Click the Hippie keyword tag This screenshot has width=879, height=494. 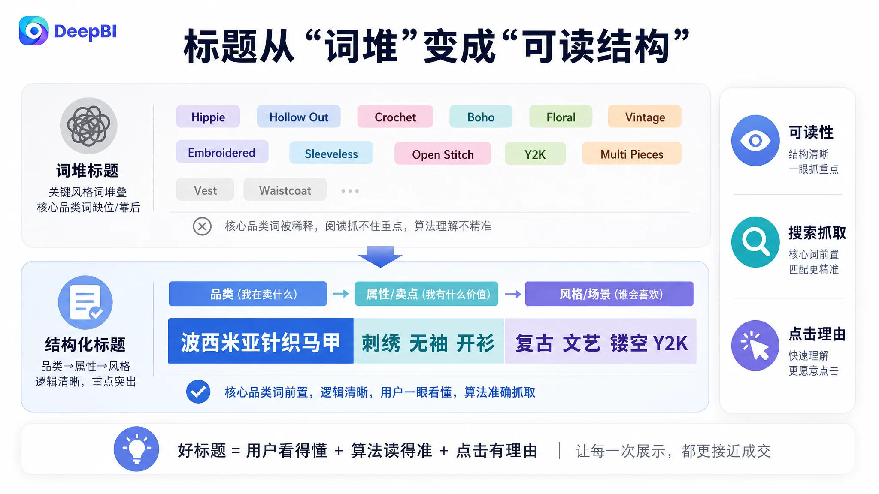208,117
